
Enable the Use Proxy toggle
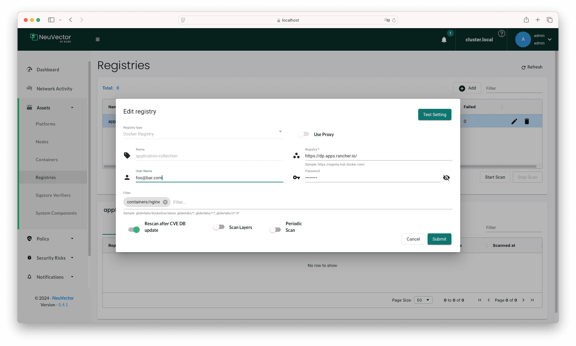pos(303,134)
